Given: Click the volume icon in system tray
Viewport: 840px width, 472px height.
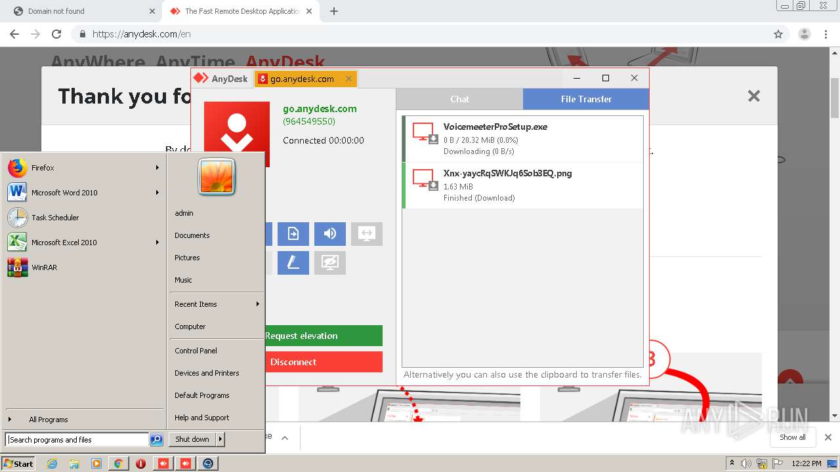Looking at the screenshot, I should point(746,463).
